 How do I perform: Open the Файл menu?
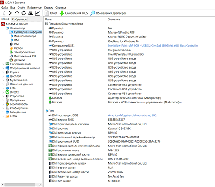pyautogui.click(x=4, y=8)
